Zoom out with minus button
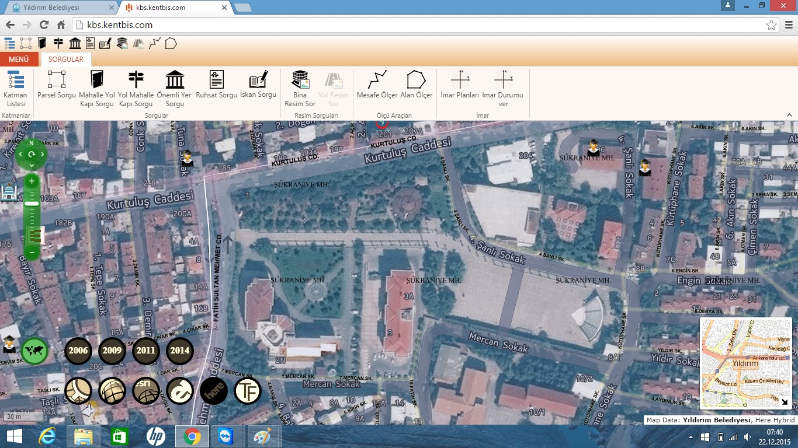The image size is (798, 448). coord(32,252)
